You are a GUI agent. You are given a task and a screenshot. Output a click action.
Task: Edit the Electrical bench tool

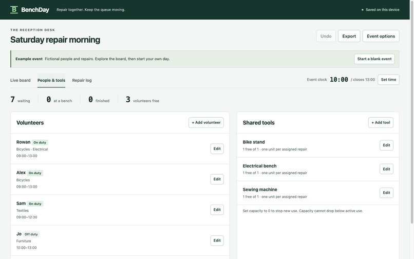point(386,169)
